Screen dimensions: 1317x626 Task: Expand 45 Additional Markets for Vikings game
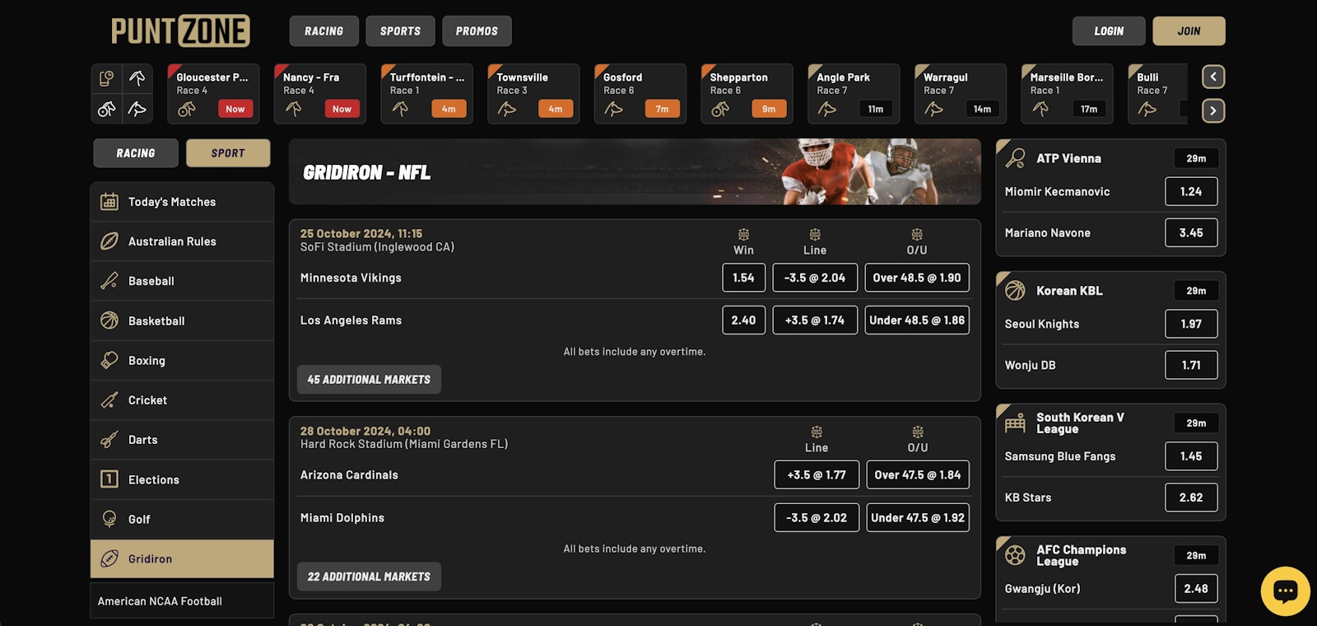tap(369, 380)
